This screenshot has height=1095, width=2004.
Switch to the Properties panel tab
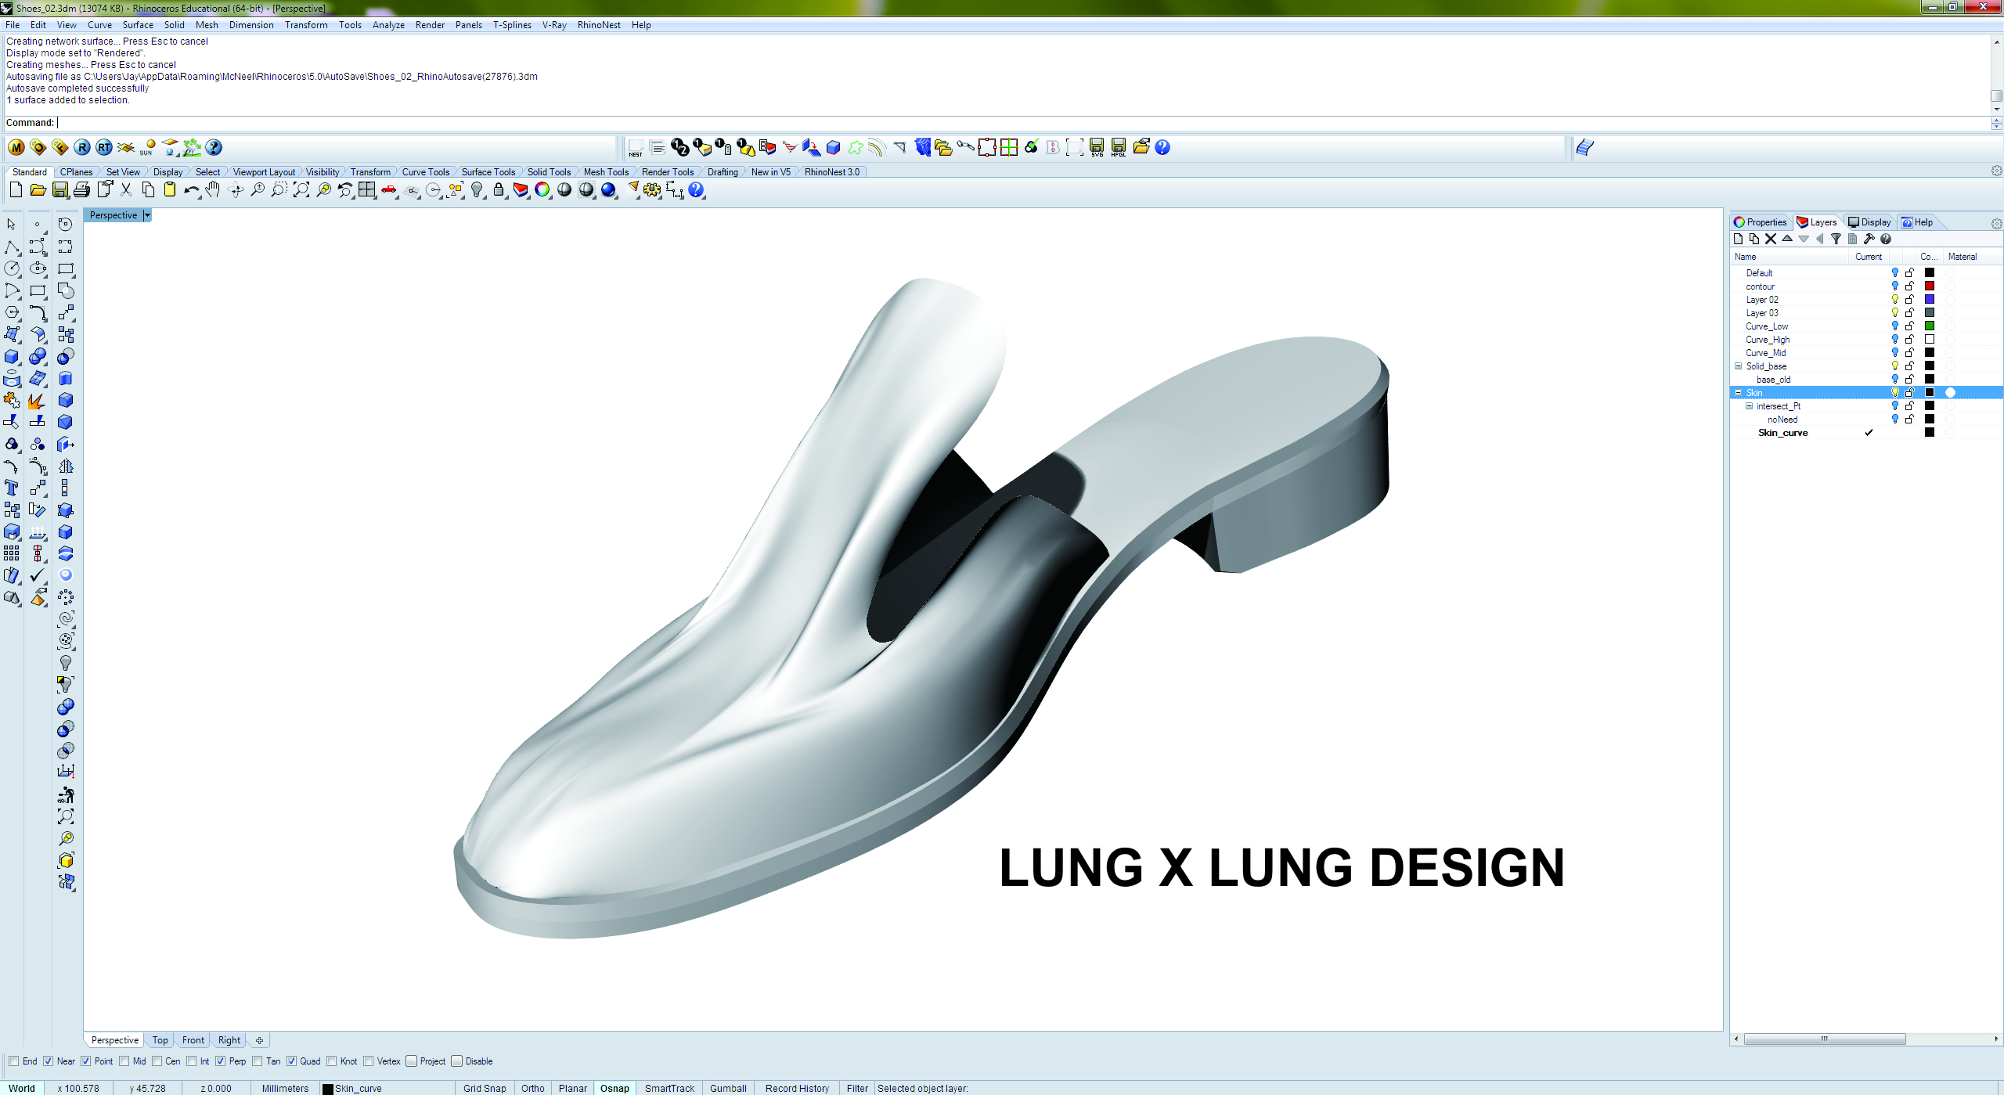1761,222
